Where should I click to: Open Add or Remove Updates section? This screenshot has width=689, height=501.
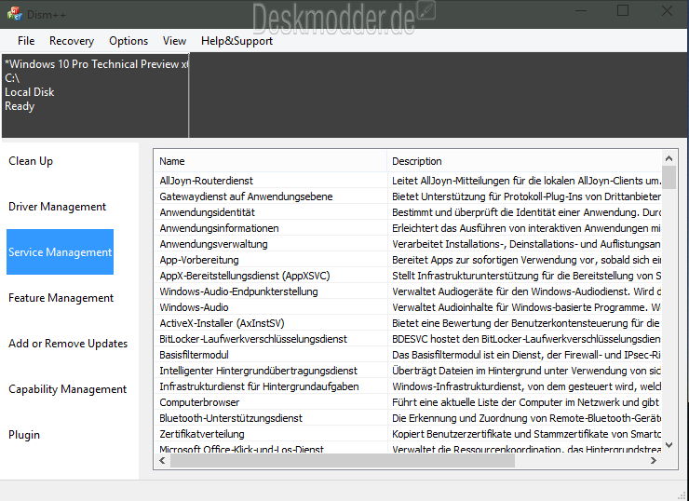pyautogui.click(x=68, y=344)
